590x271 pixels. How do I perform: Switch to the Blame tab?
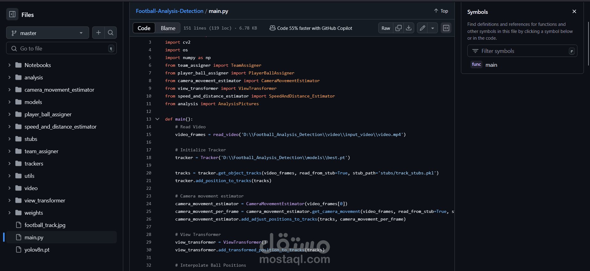coord(168,28)
